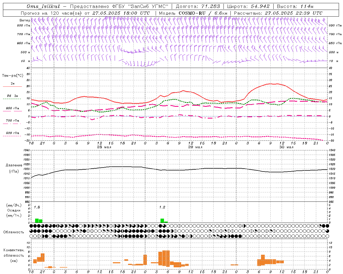This screenshot has width=343, height=274.
Task: Click the Прогноз на 120 часа(ов) text
Action: coord(51,13)
